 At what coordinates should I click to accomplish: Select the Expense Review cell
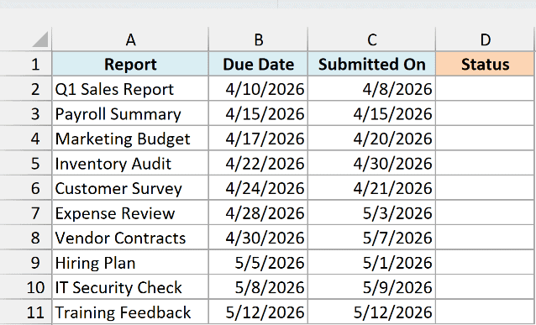coord(130,213)
